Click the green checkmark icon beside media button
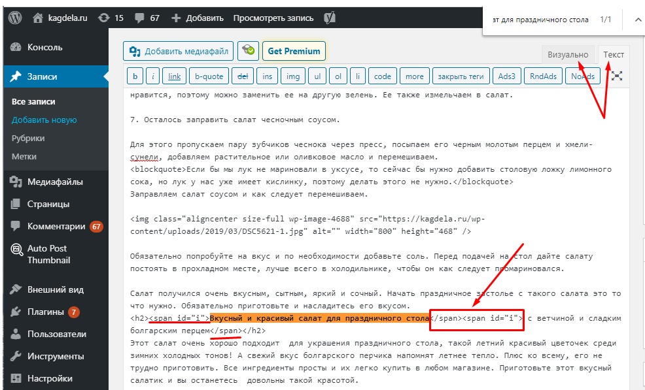 (x=248, y=51)
